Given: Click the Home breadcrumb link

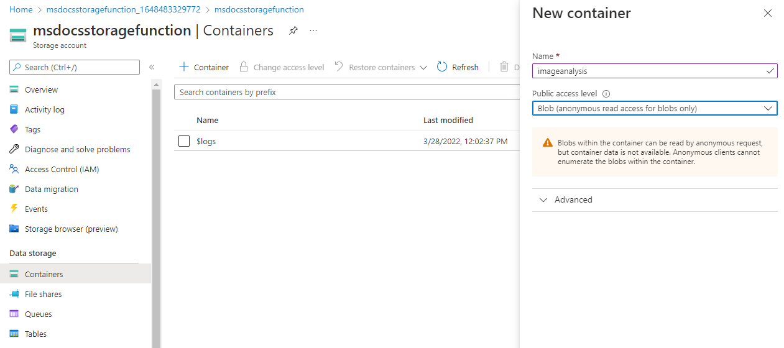Looking at the screenshot, I should point(21,10).
